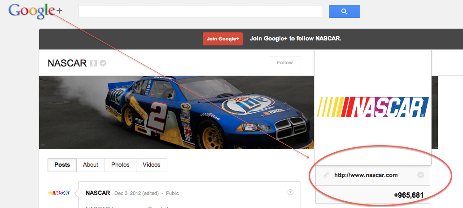Screen dimensions: 463x208
Task: Expand the post options dropdown arrow
Action: (291, 192)
